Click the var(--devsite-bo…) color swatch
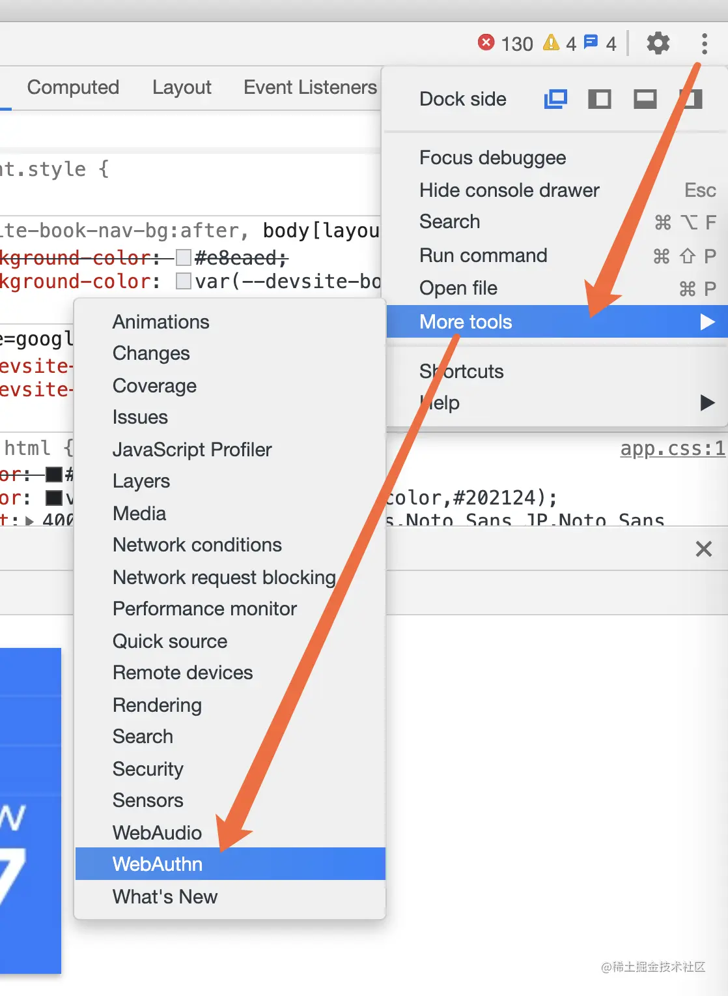Viewport: 728px width, 996px height. pos(184,282)
